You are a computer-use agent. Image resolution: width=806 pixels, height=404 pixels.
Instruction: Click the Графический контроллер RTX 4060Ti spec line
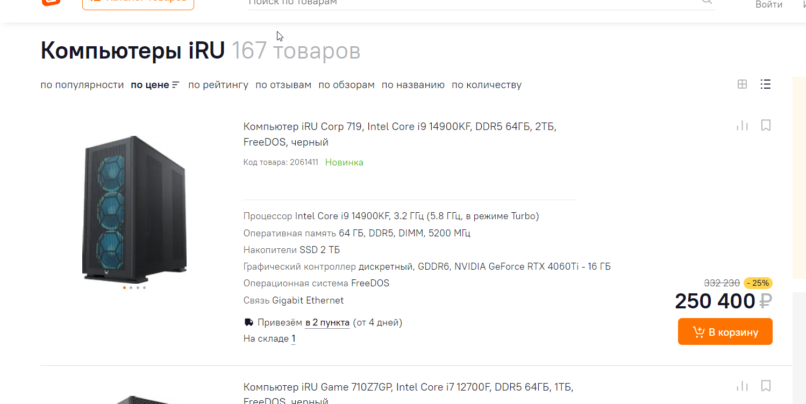coord(427,267)
